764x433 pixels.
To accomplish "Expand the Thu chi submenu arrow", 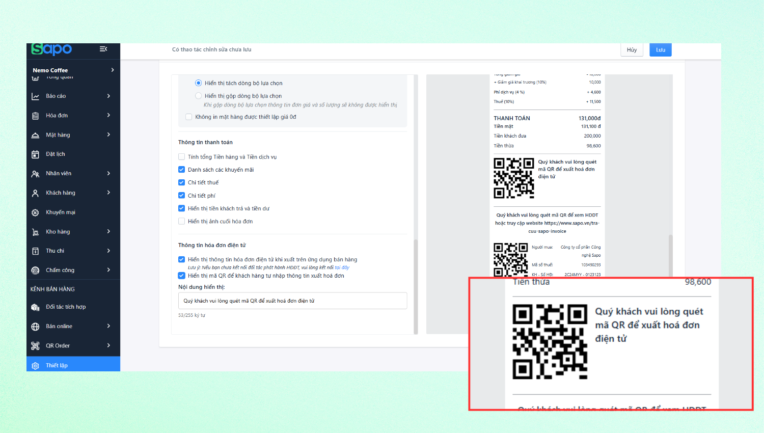I will click(108, 251).
